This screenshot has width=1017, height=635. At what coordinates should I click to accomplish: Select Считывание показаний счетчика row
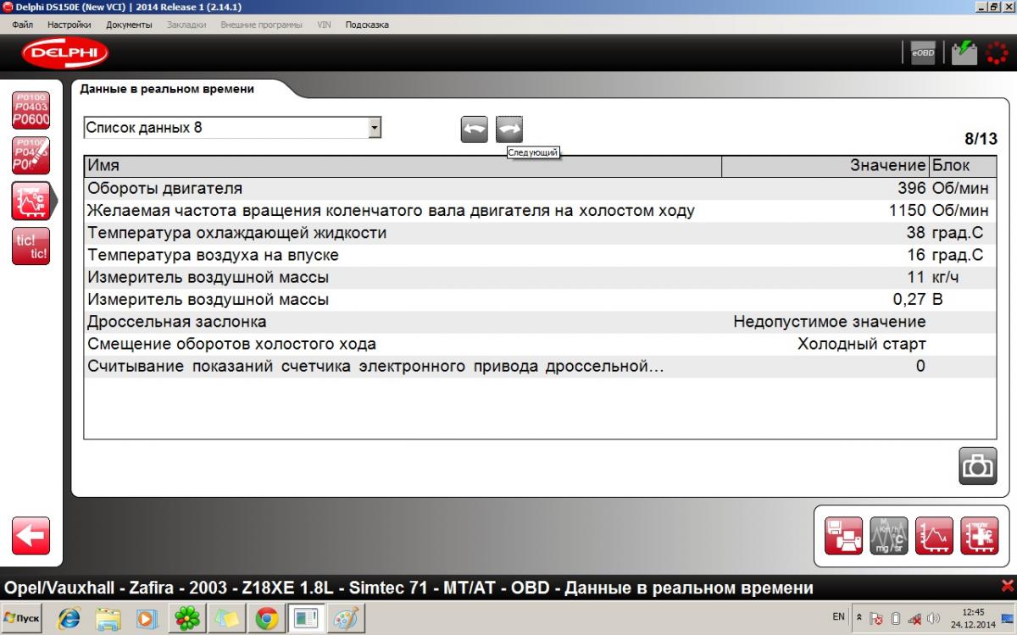[x=538, y=366]
